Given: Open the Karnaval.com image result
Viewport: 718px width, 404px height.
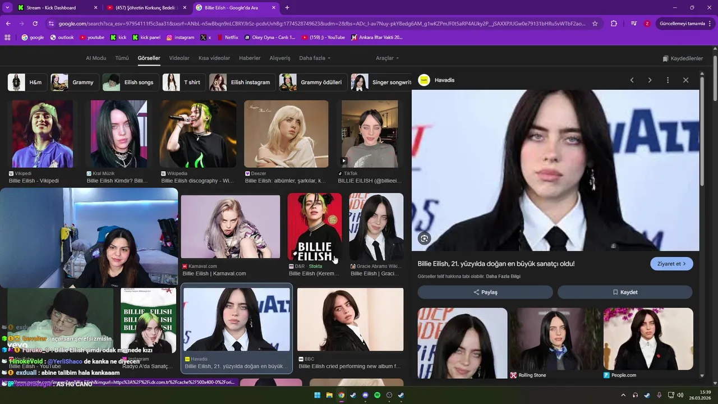Looking at the screenshot, I should point(230,227).
